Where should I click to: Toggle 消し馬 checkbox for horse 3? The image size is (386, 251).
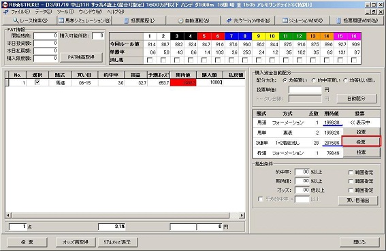(177, 60)
